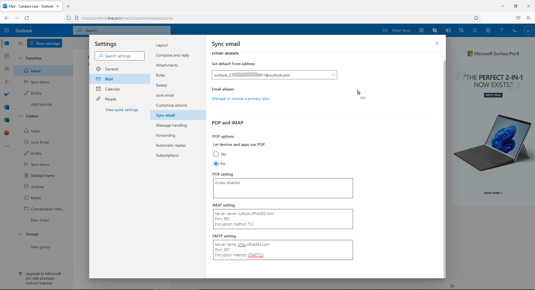Screen dimensions: 535x290
Task: Open the QR code apps icon
Action: coord(421,30)
